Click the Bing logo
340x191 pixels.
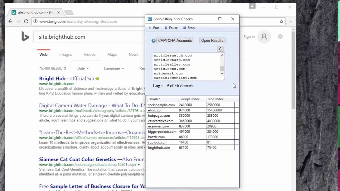25,37
